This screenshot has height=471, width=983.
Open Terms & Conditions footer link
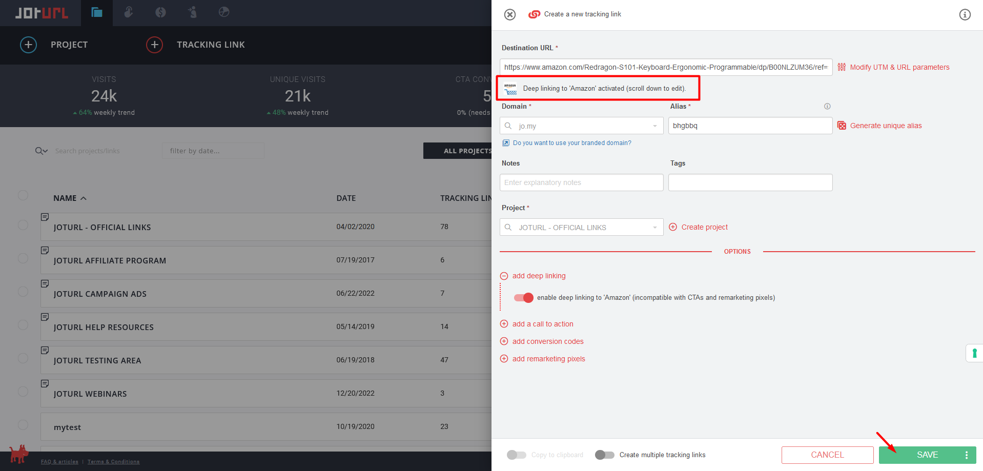click(113, 462)
